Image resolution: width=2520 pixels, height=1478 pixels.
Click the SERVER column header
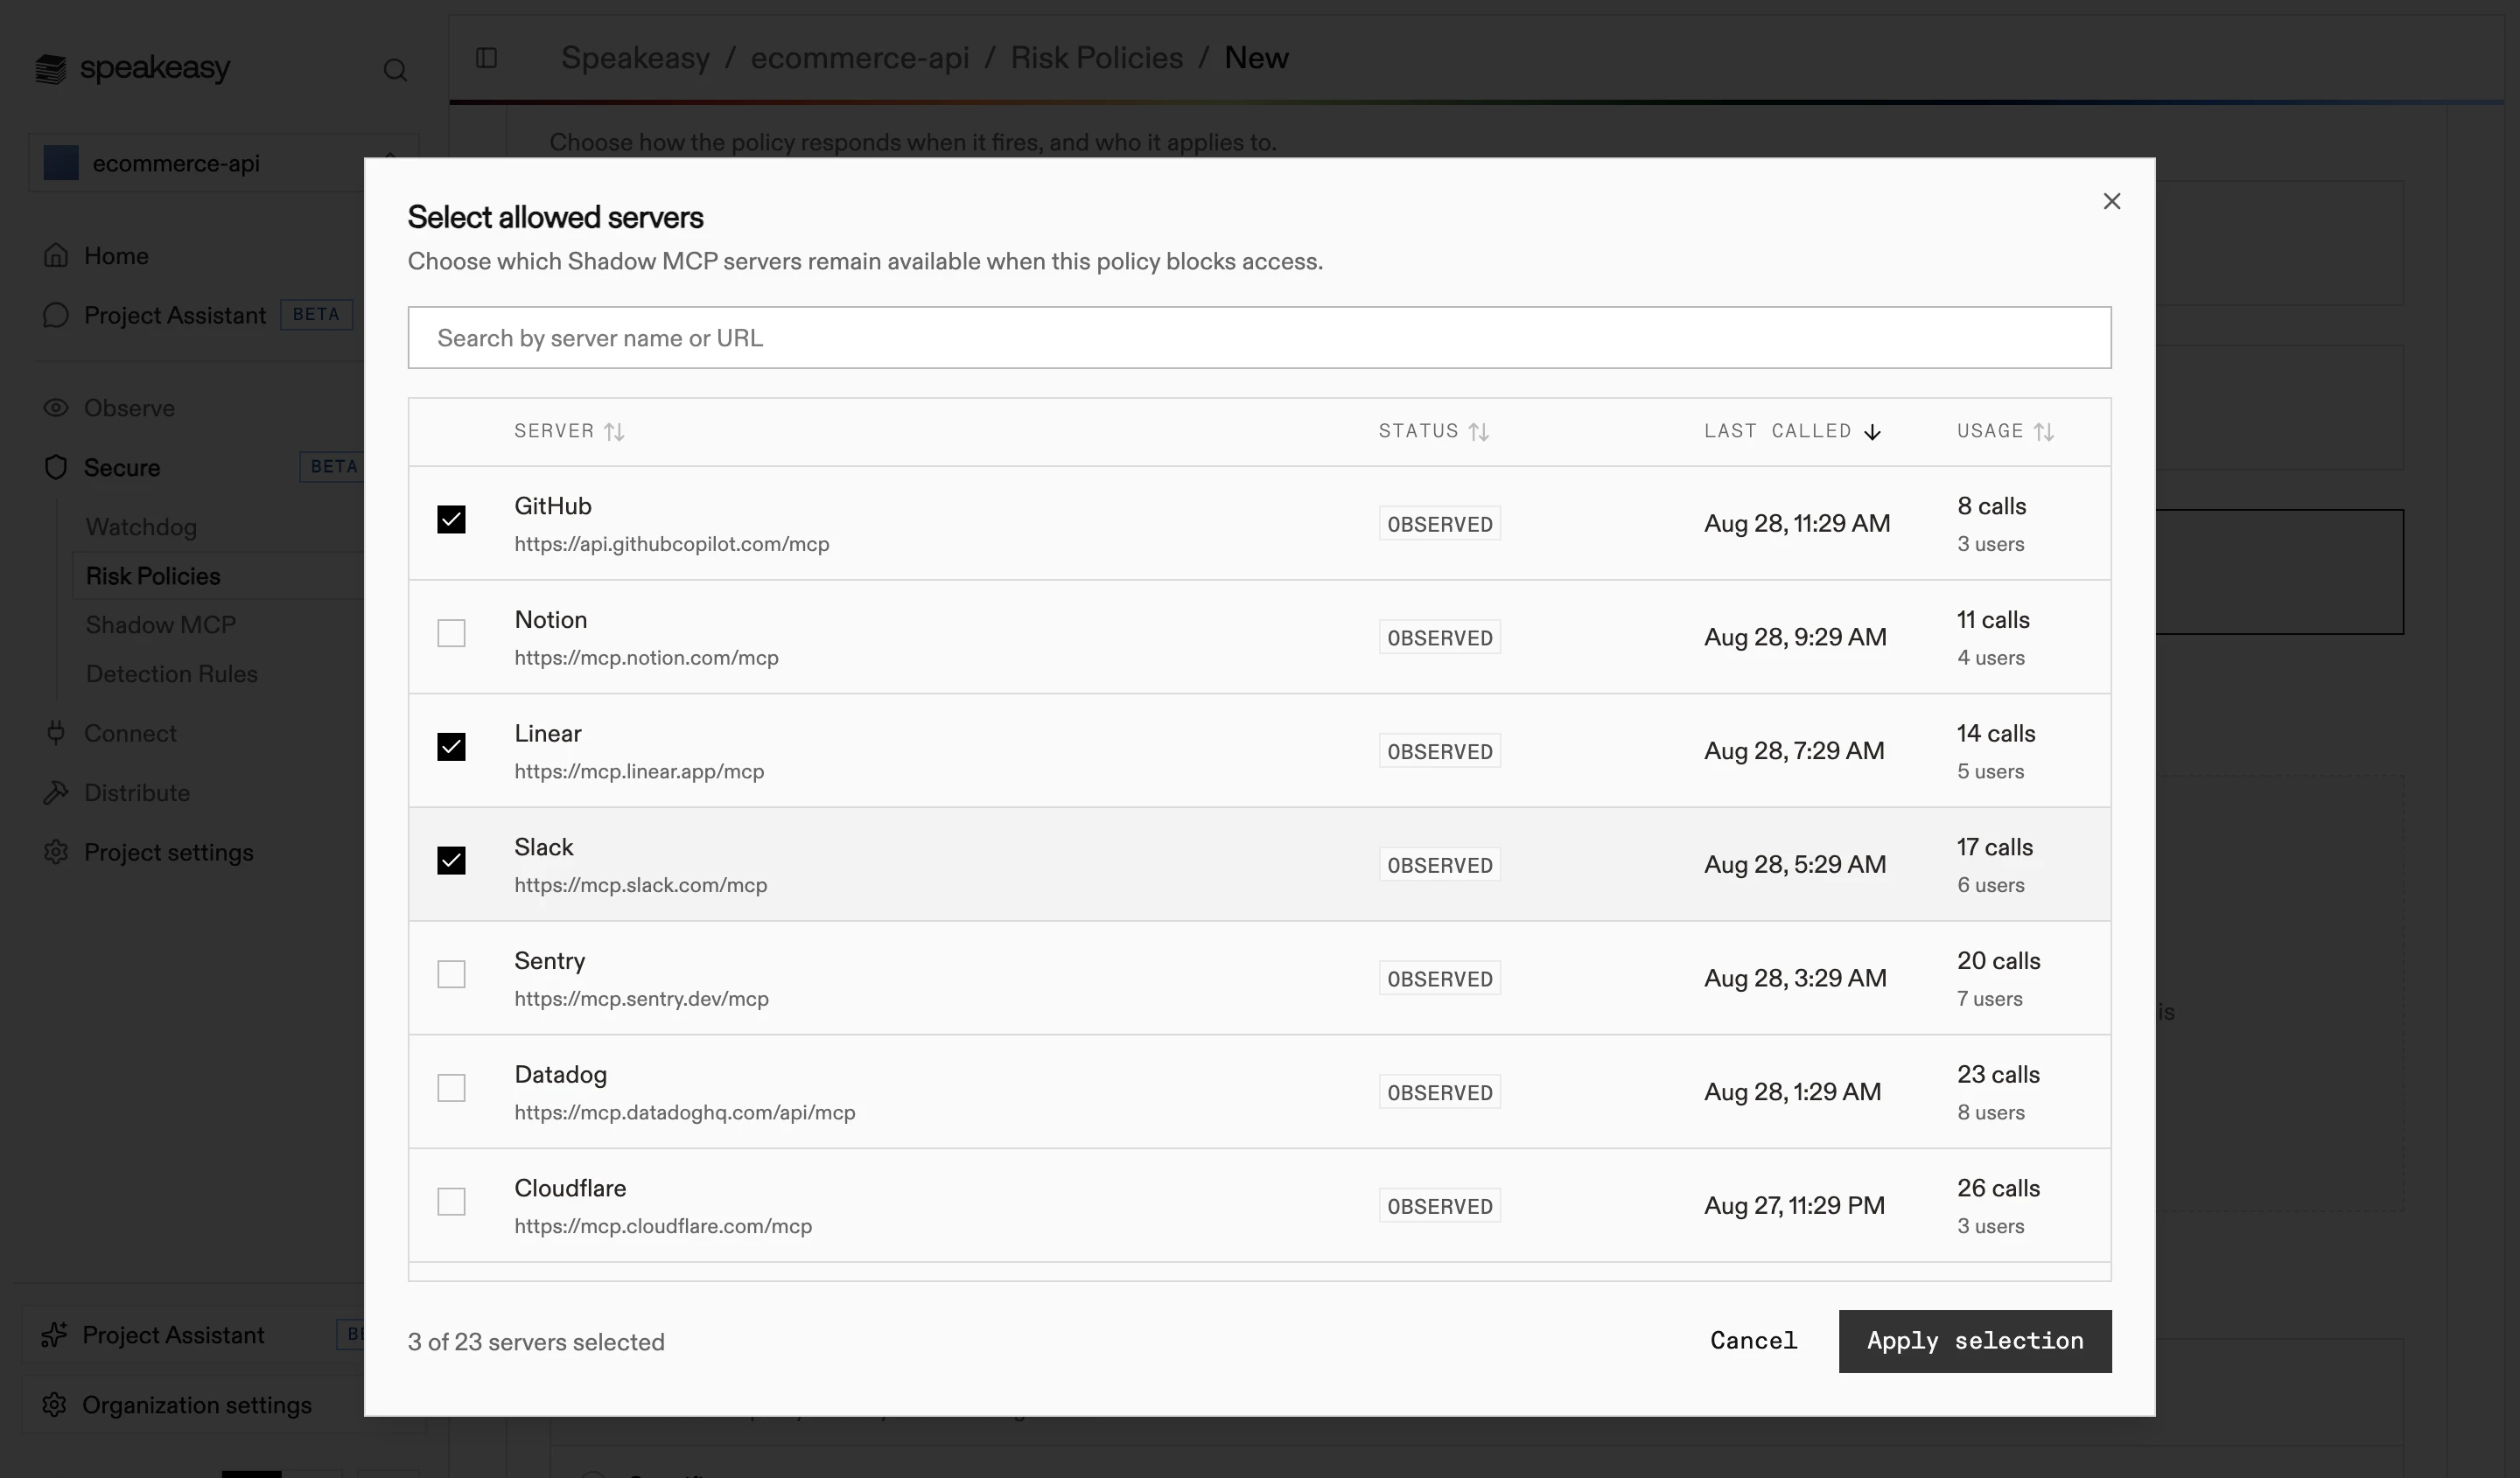tap(554, 430)
